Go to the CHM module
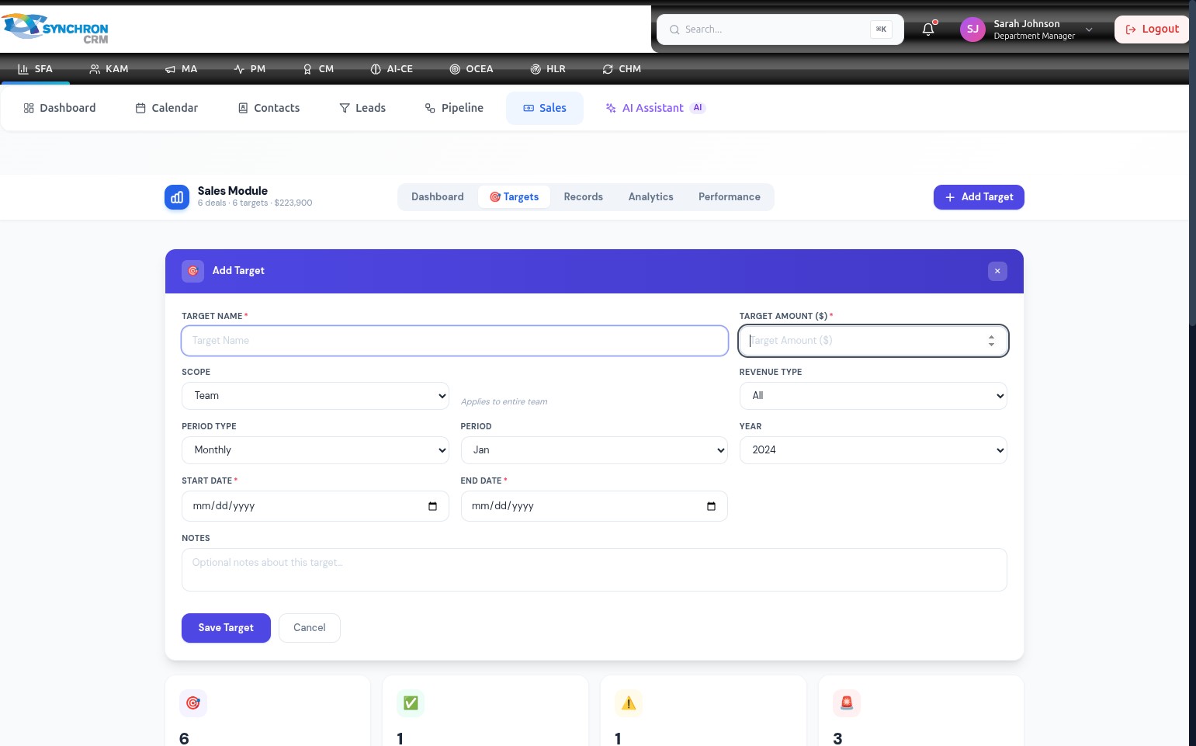Image resolution: width=1196 pixels, height=746 pixels. pos(622,69)
